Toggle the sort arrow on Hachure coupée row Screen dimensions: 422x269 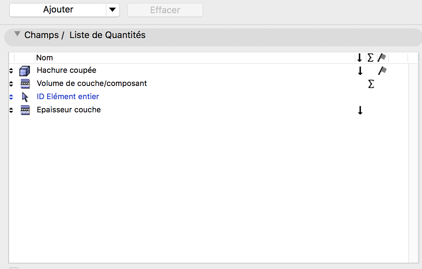(x=360, y=71)
